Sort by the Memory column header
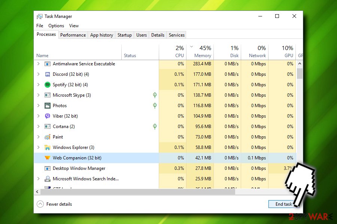 (x=200, y=52)
